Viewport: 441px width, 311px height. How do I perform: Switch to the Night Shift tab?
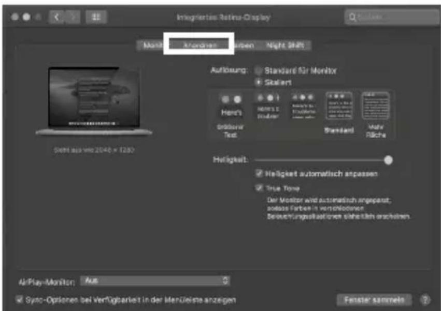click(285, 45)
